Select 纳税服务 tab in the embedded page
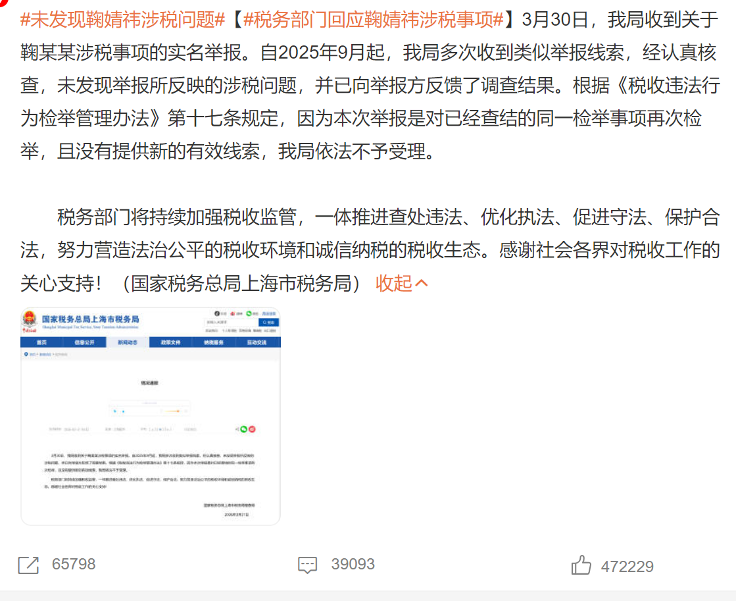Viewport: 736px width, 601px height. pos(214,342)
